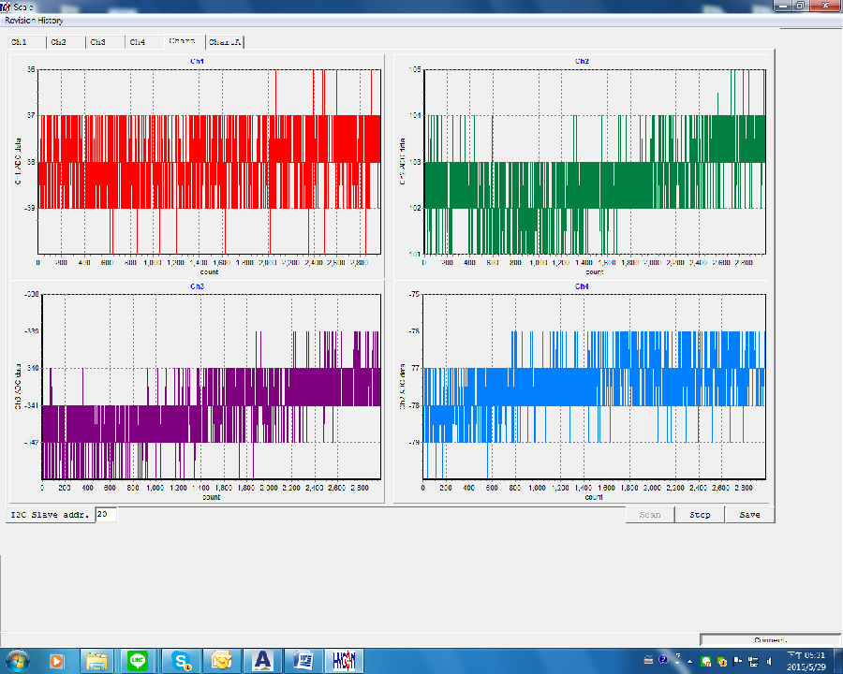Open the Windows Start menu
The image size is (843, 674).
pyautogui.click(x=17, y=661)
